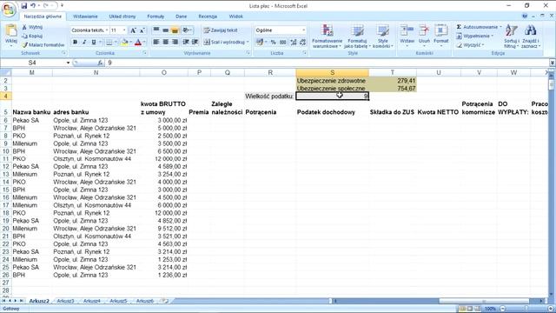The image size is (556, 313).
Task: Open text orientation options
Action: click(187, 30)
